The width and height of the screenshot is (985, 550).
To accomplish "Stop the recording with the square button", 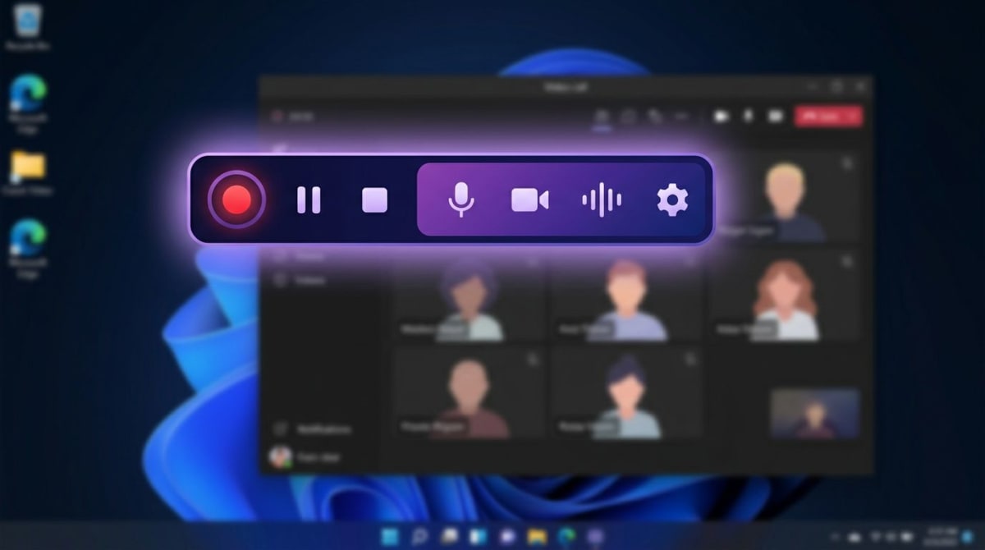I will (x=374, y=199).
